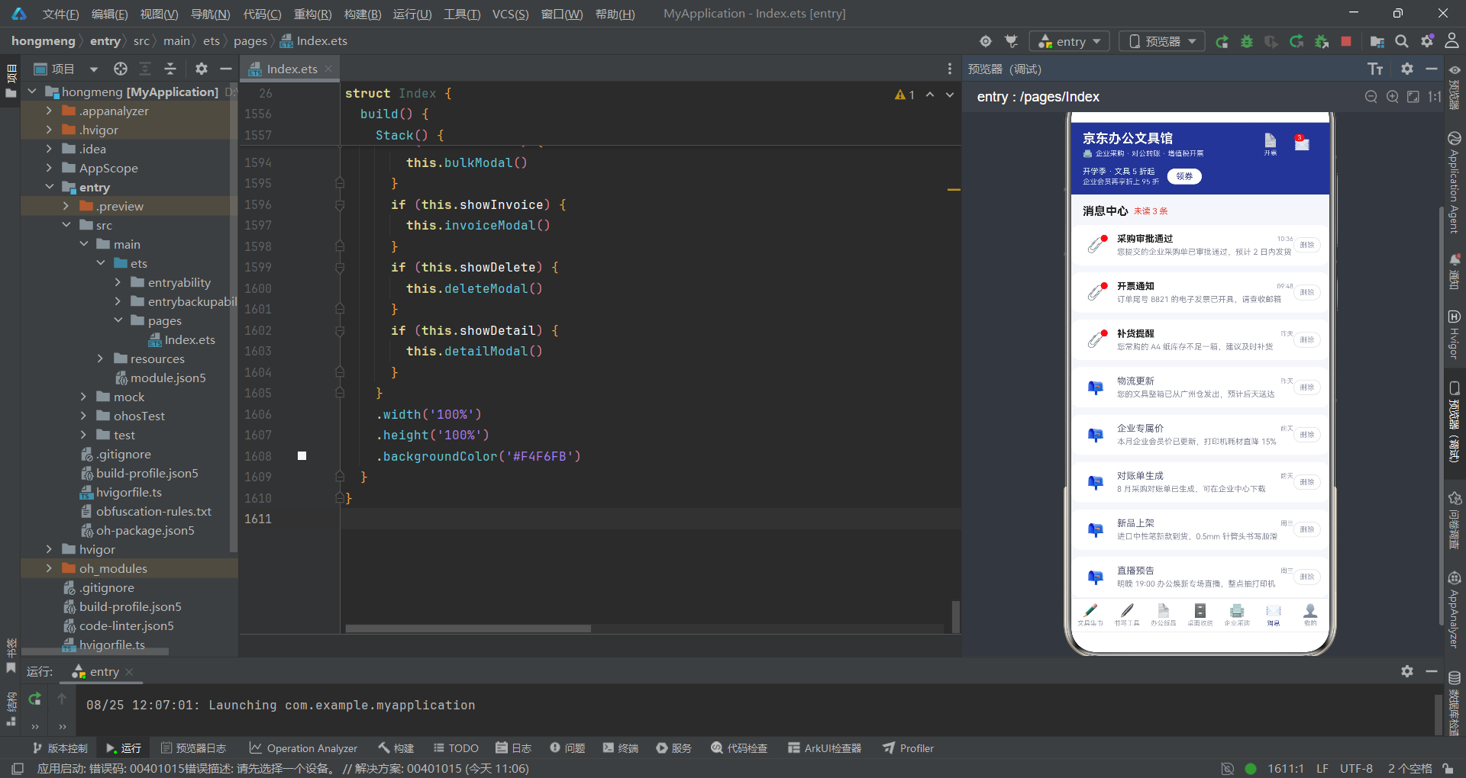The image size is (1466, 778).
Task: Rerun entry in Run panel
Action: click(35, 699)
